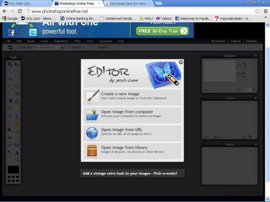Click the RonJaxon username link
270x202 pixels.
[218, 41]
